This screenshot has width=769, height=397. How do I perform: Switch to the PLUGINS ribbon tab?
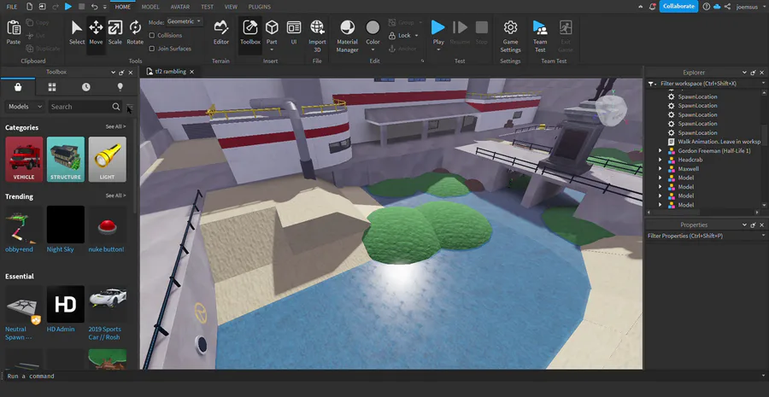click(x=260, y=7)
